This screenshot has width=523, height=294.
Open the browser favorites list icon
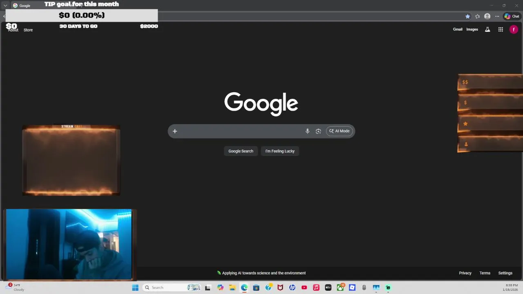[x=477, y=16]
